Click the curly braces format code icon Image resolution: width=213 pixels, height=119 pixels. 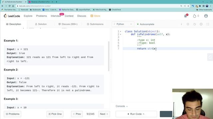tap(188, 24)
